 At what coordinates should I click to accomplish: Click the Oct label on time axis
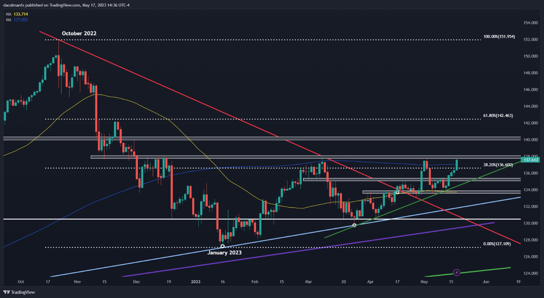point(21,282)
